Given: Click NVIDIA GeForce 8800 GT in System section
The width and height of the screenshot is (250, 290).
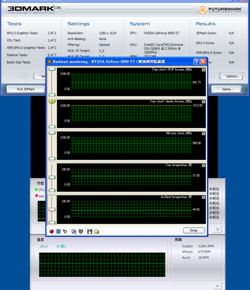Looking at the screenshot, I should pos(161,33).
